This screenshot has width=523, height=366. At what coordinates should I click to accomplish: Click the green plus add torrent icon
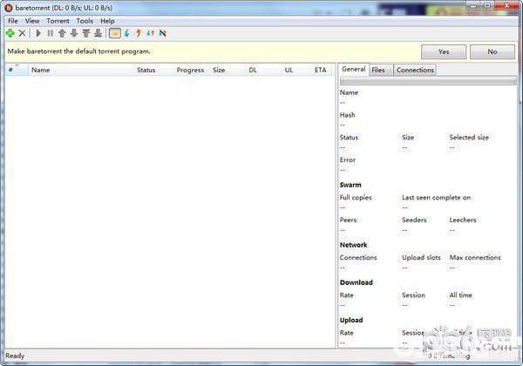(10, 33)
